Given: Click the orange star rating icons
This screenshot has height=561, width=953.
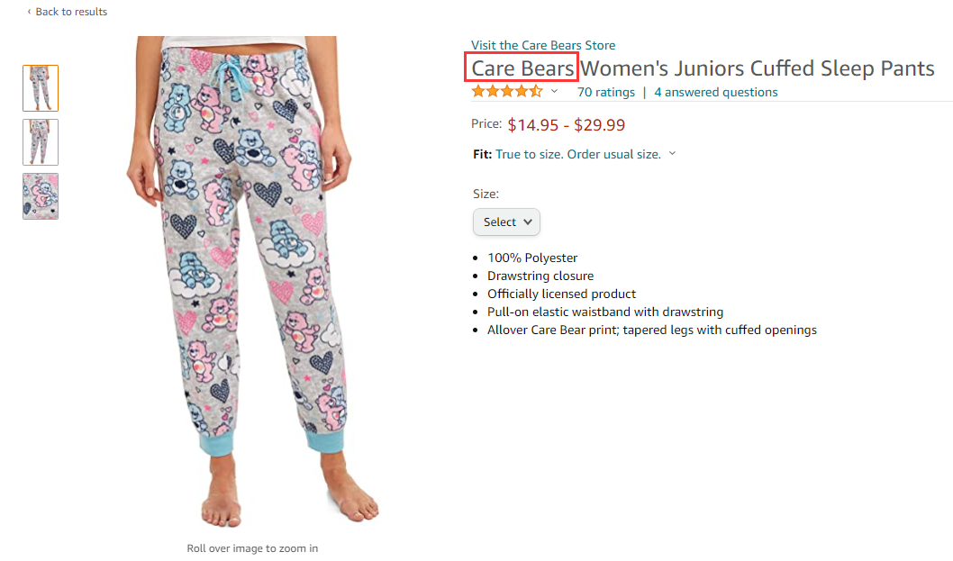Looking at the screenshot, I should pos(506,92).
